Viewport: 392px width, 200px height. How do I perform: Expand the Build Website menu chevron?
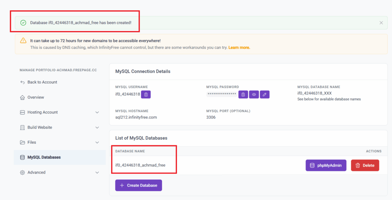click(x=97, y=127)
